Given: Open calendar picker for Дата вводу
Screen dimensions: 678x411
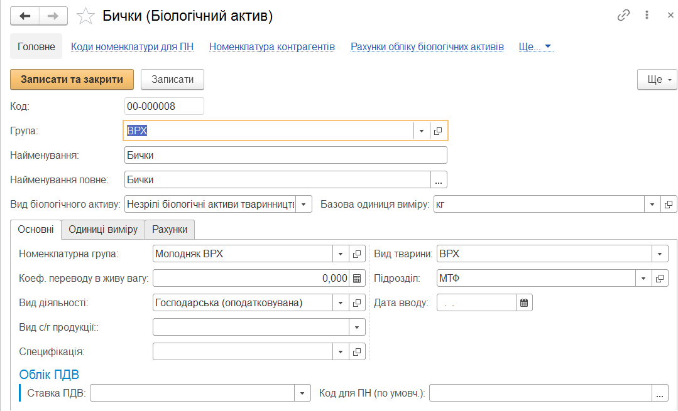Looking at the screenshot, I should tap(524, 303).
